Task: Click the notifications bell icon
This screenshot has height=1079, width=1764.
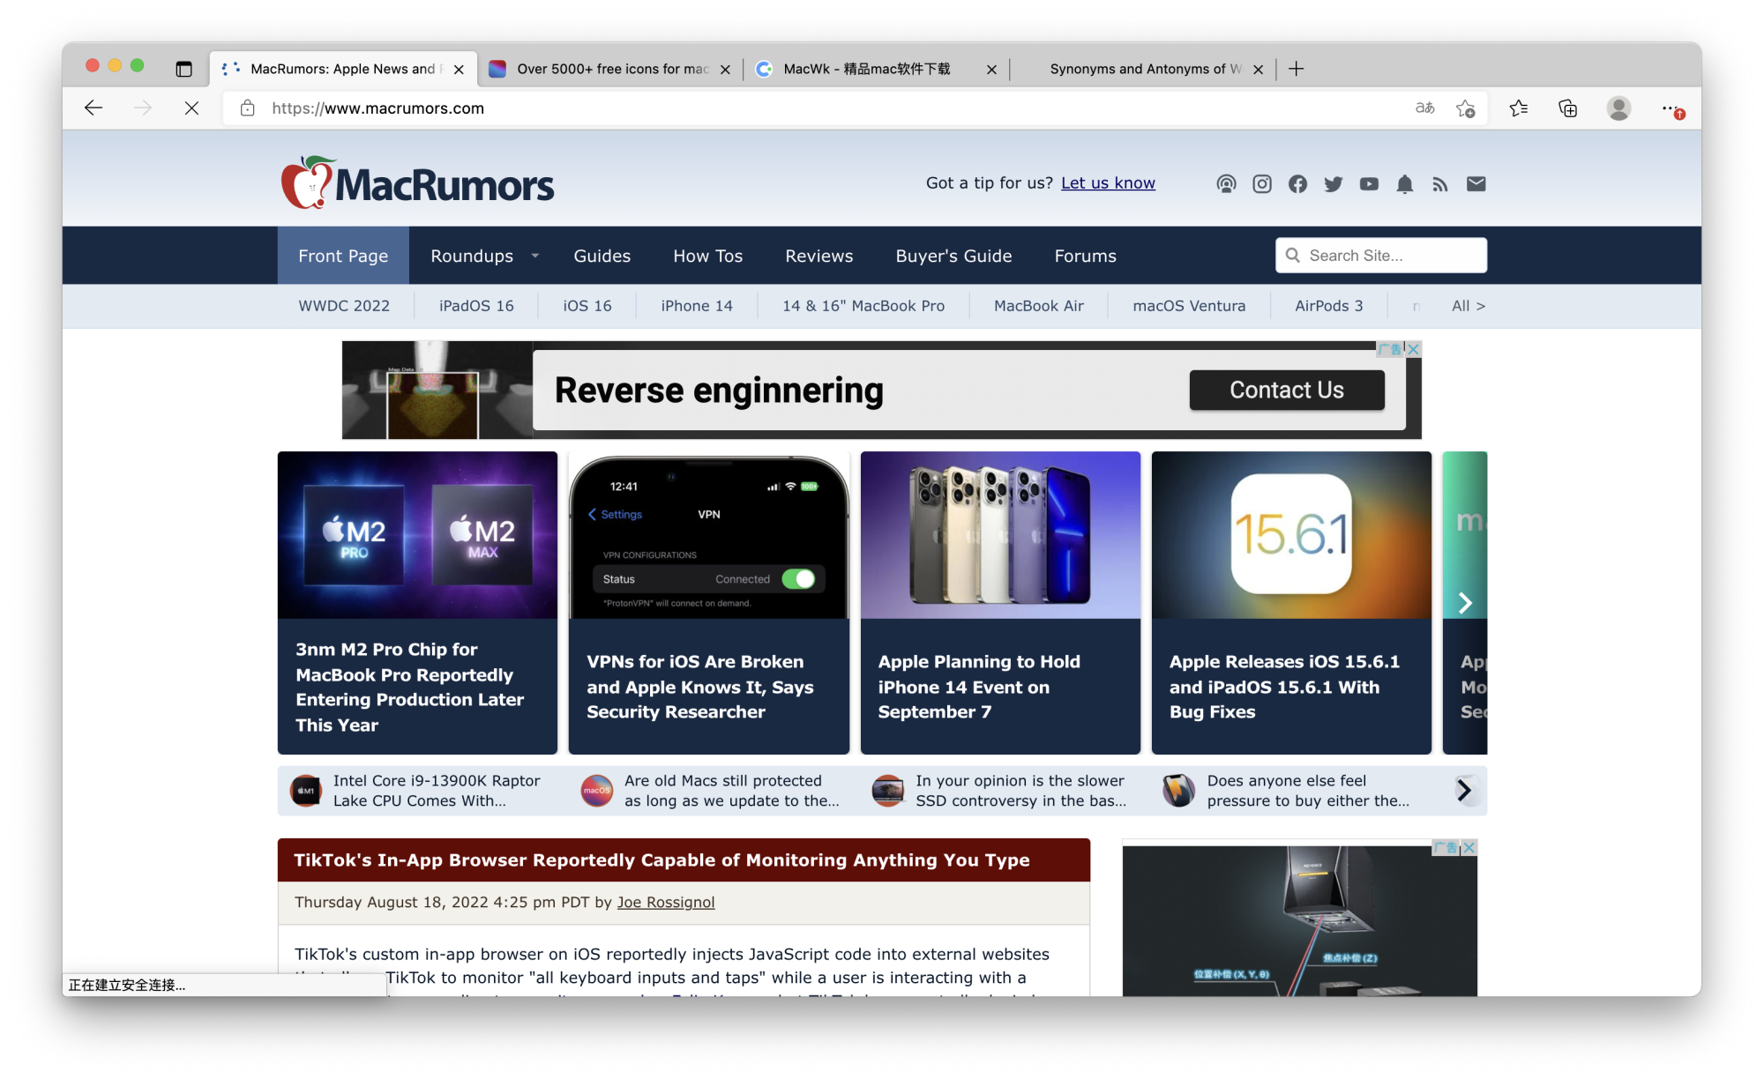Action: (1404, 183)
